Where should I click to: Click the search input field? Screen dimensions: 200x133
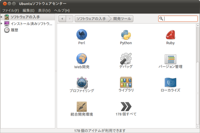point(178,19)
